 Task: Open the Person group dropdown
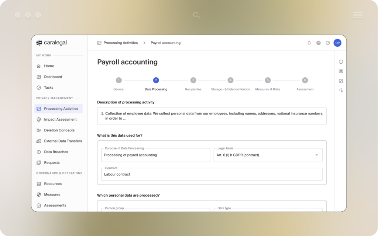pyautogui.click(x=155, y=210)
